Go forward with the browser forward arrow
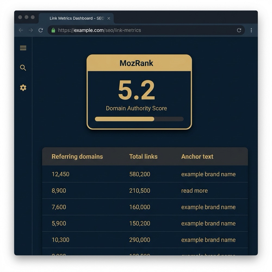Screen dimensions: 272x272 (31, 30)
